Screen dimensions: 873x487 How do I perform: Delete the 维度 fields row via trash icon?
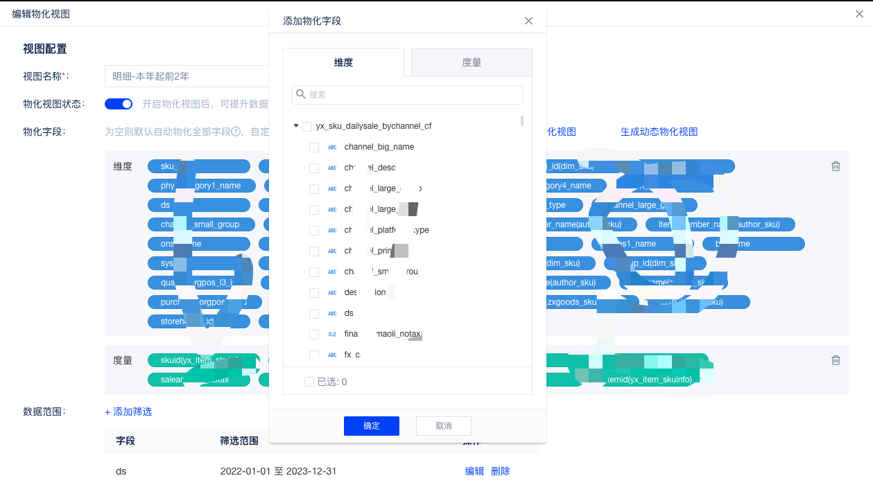(836, 166)
